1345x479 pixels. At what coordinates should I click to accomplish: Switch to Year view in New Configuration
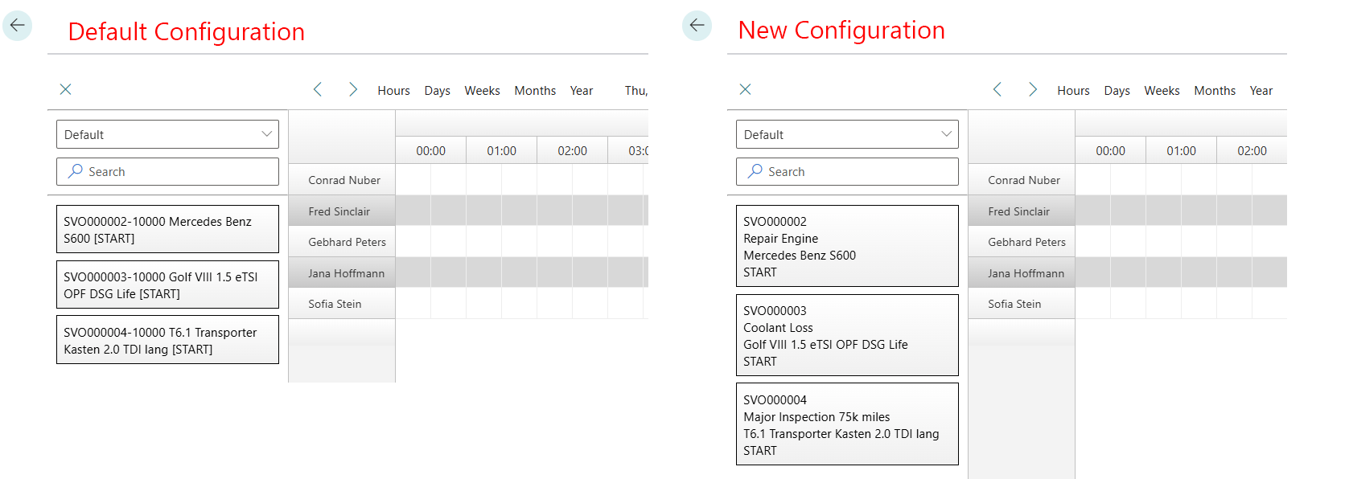(1261, 91)
